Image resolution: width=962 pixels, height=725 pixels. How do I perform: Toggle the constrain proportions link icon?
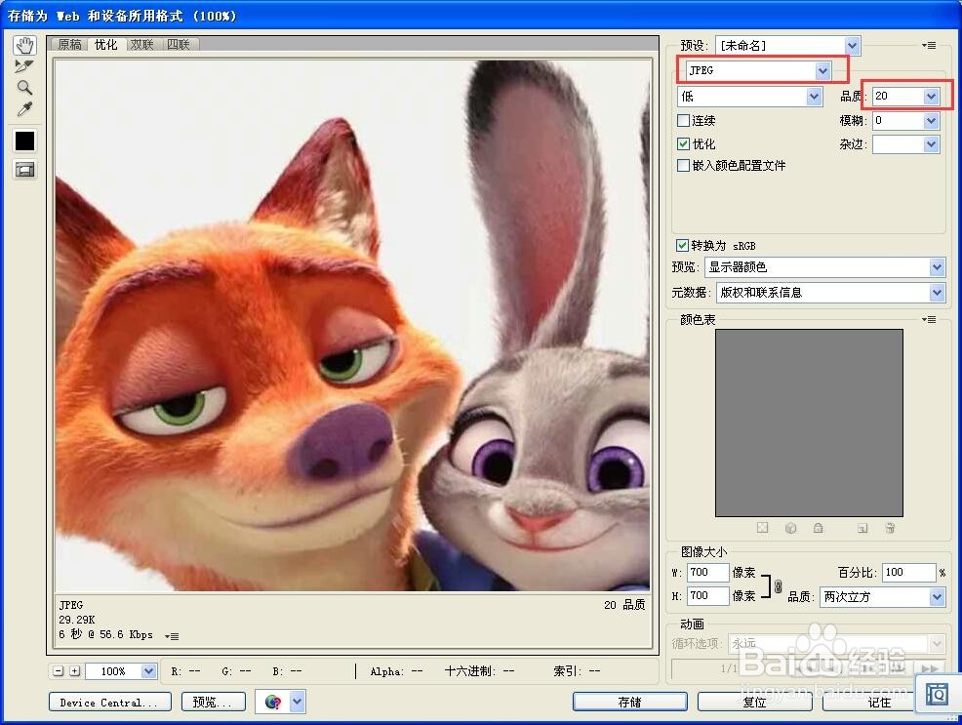(778, 585)
